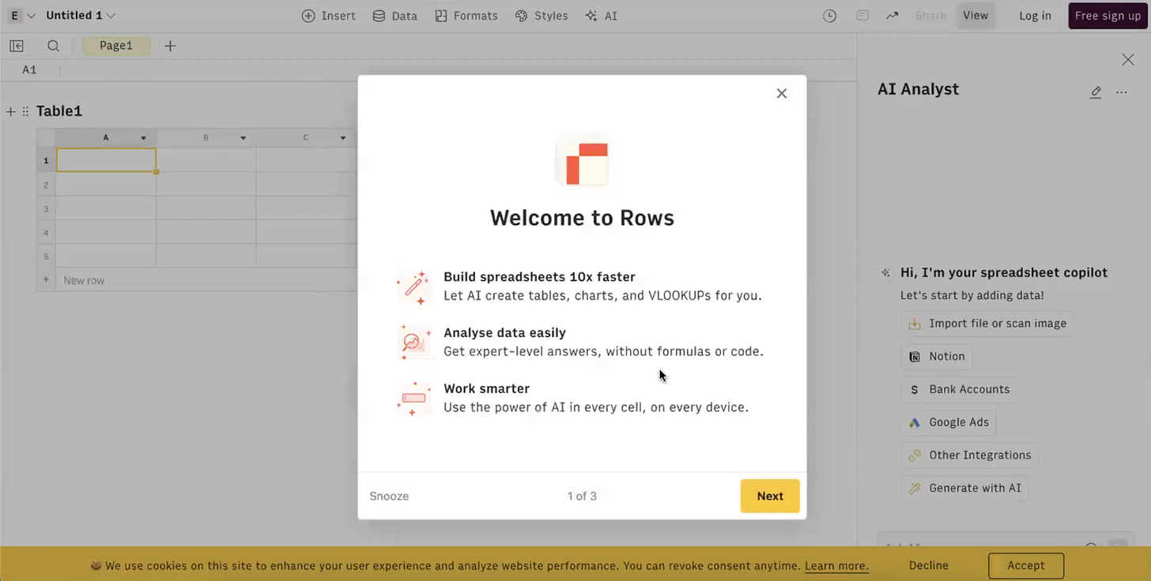Viewport: 1151px width, 581px height.
Task: Open the Data menu
Action: pyautogui.click(x=394, y=16)
